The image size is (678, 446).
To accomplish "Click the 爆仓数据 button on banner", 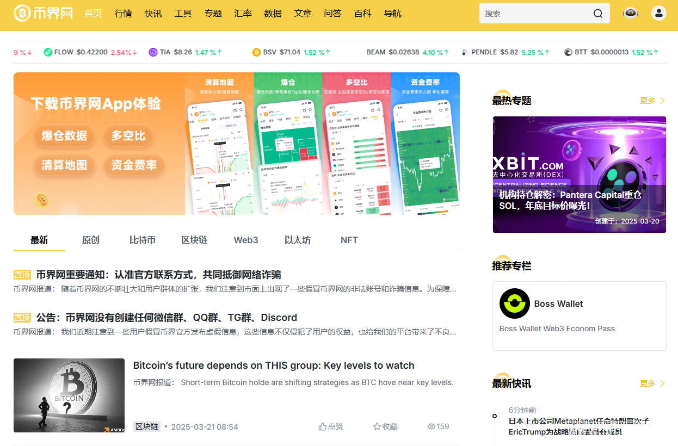I will point(64,135).
